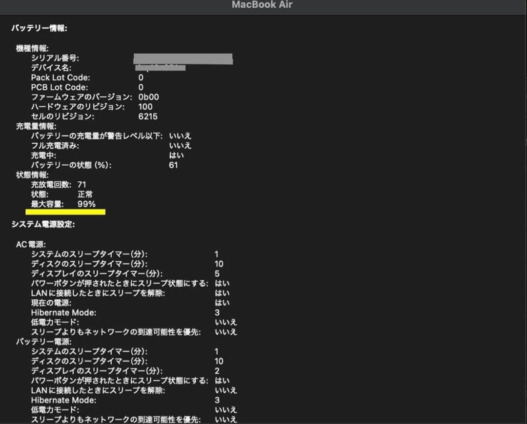Select hardware revision value 100

click(145, 107)
